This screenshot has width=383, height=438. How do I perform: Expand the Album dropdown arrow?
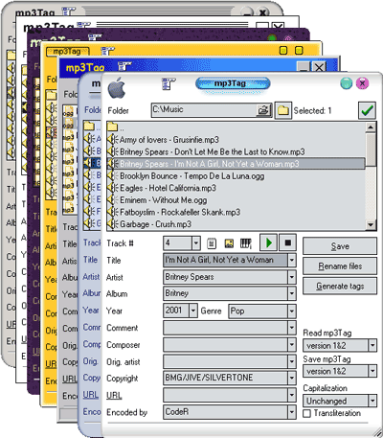[x=291, y=293]
